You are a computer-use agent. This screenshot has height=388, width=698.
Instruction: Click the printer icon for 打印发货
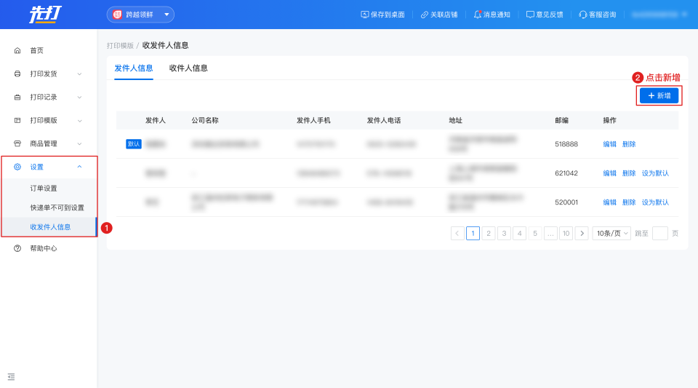(x=17, y=74)
